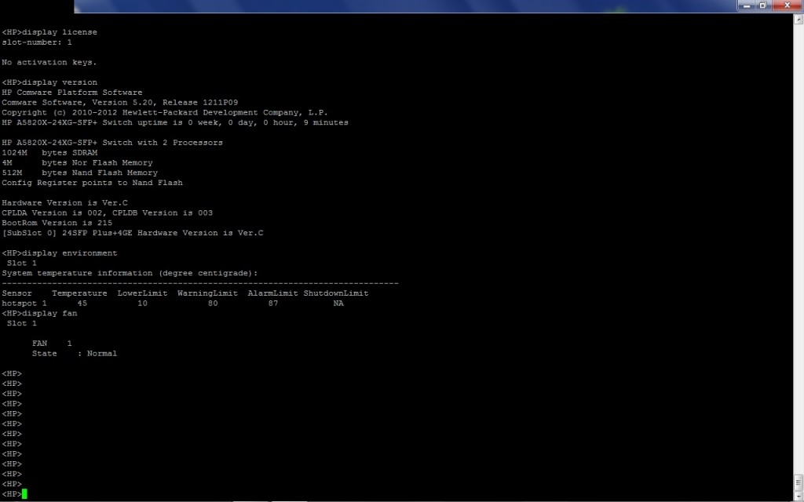804x502 pixels.
Task: Select '512M bytes Nand Flash Memory' line
Action: pyautogui.click(x=80, y=173)
